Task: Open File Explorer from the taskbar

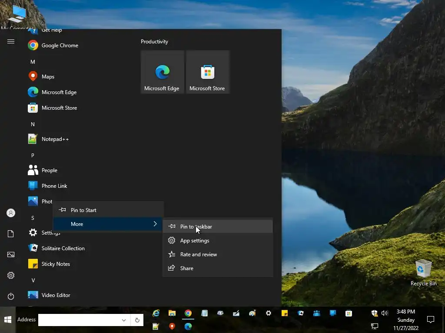Action: [172, 313]
